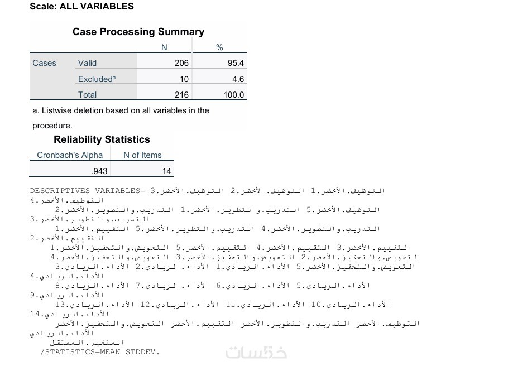The width and height of the screenshot is (513, 366).
Task: Select the Reliability Statistics table title
Action: click(x=102, y=139)
